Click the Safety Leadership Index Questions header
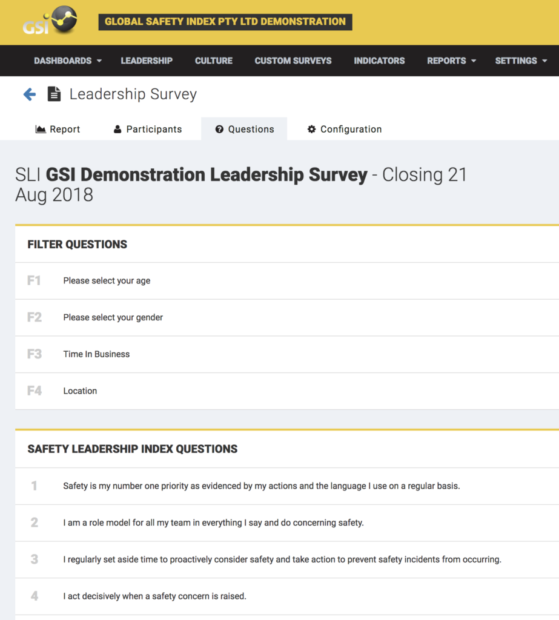Screen dimensions: 559x620 133,449
